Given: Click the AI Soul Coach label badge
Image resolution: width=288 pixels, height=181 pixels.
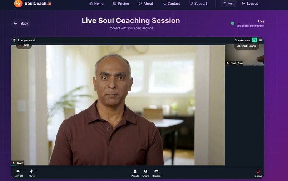Looking at the screenshot, I should [x=247, y=46].
